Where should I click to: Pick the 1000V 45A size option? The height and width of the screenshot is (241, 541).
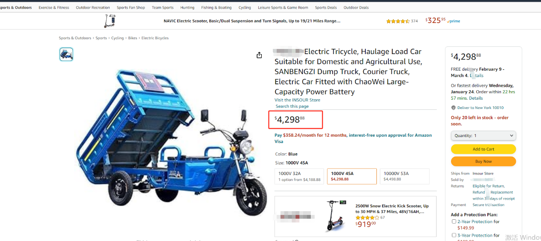click(x=352, y=176)
